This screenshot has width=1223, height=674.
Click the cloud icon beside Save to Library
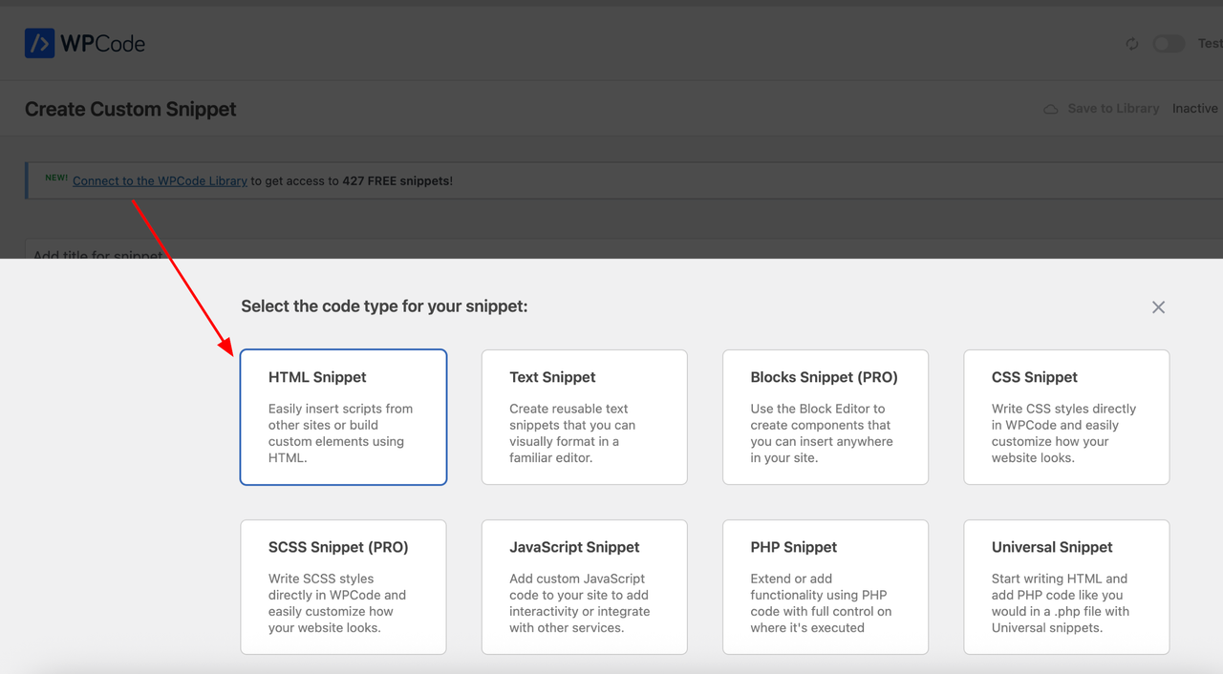tap(1050, 109)
